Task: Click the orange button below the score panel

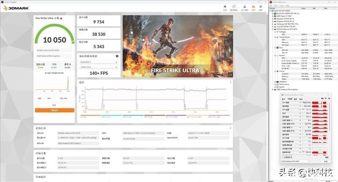Action: (55, 110)
